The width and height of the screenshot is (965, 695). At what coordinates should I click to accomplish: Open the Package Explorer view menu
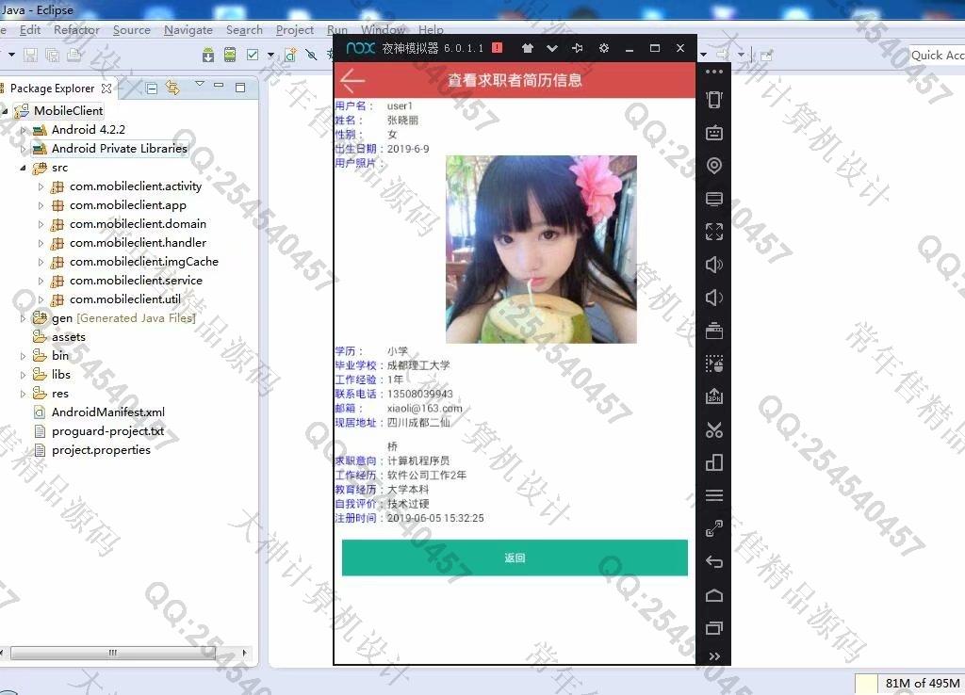pyautogui.click(x=200, y=83)
